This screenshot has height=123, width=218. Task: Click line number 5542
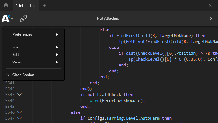[10, 89]
